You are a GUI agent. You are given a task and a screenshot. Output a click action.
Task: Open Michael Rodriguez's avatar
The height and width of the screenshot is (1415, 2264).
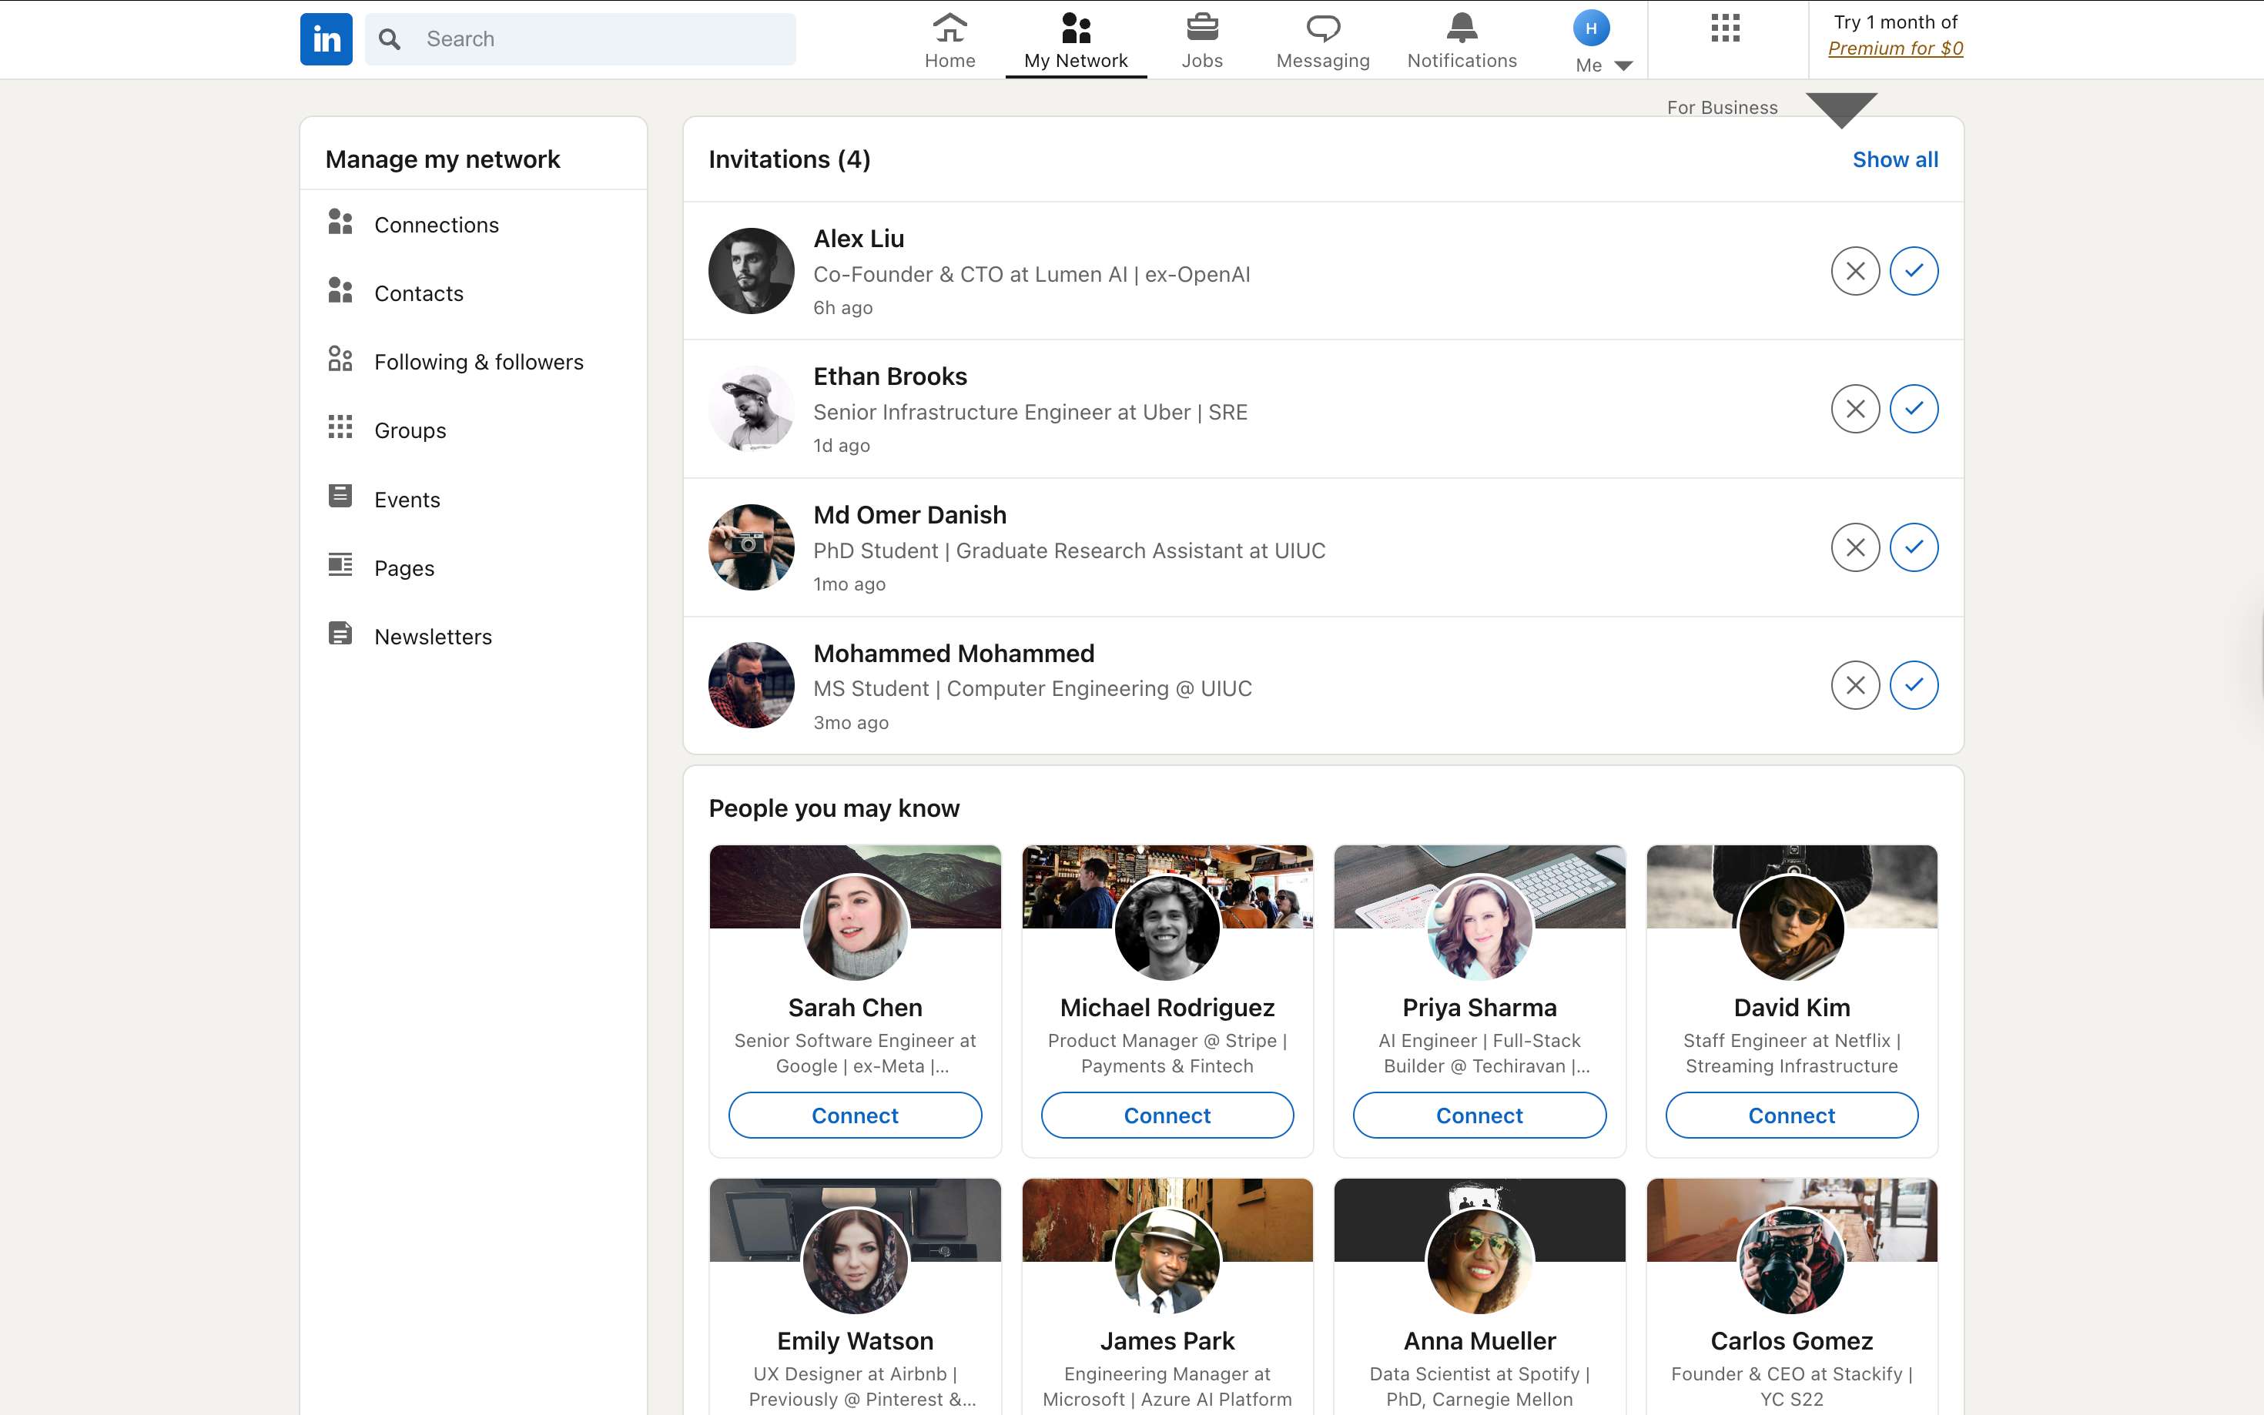pyautogui.click(x=1167, y=928)
